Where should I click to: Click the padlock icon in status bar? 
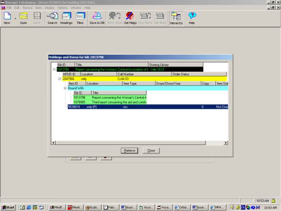[x=274, y=201]
